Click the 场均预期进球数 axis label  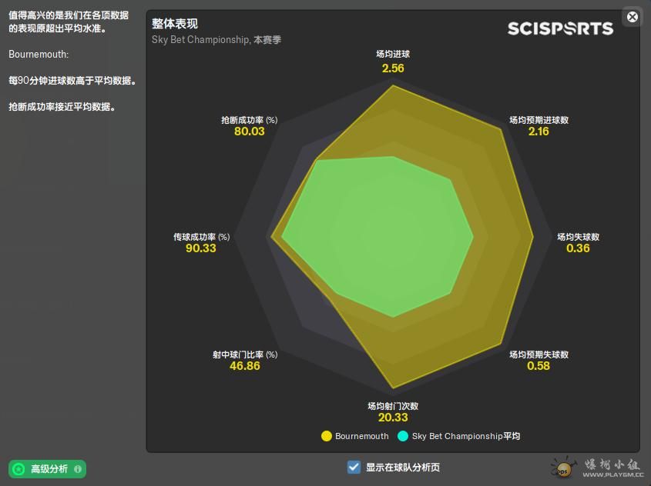coord(539,120)
